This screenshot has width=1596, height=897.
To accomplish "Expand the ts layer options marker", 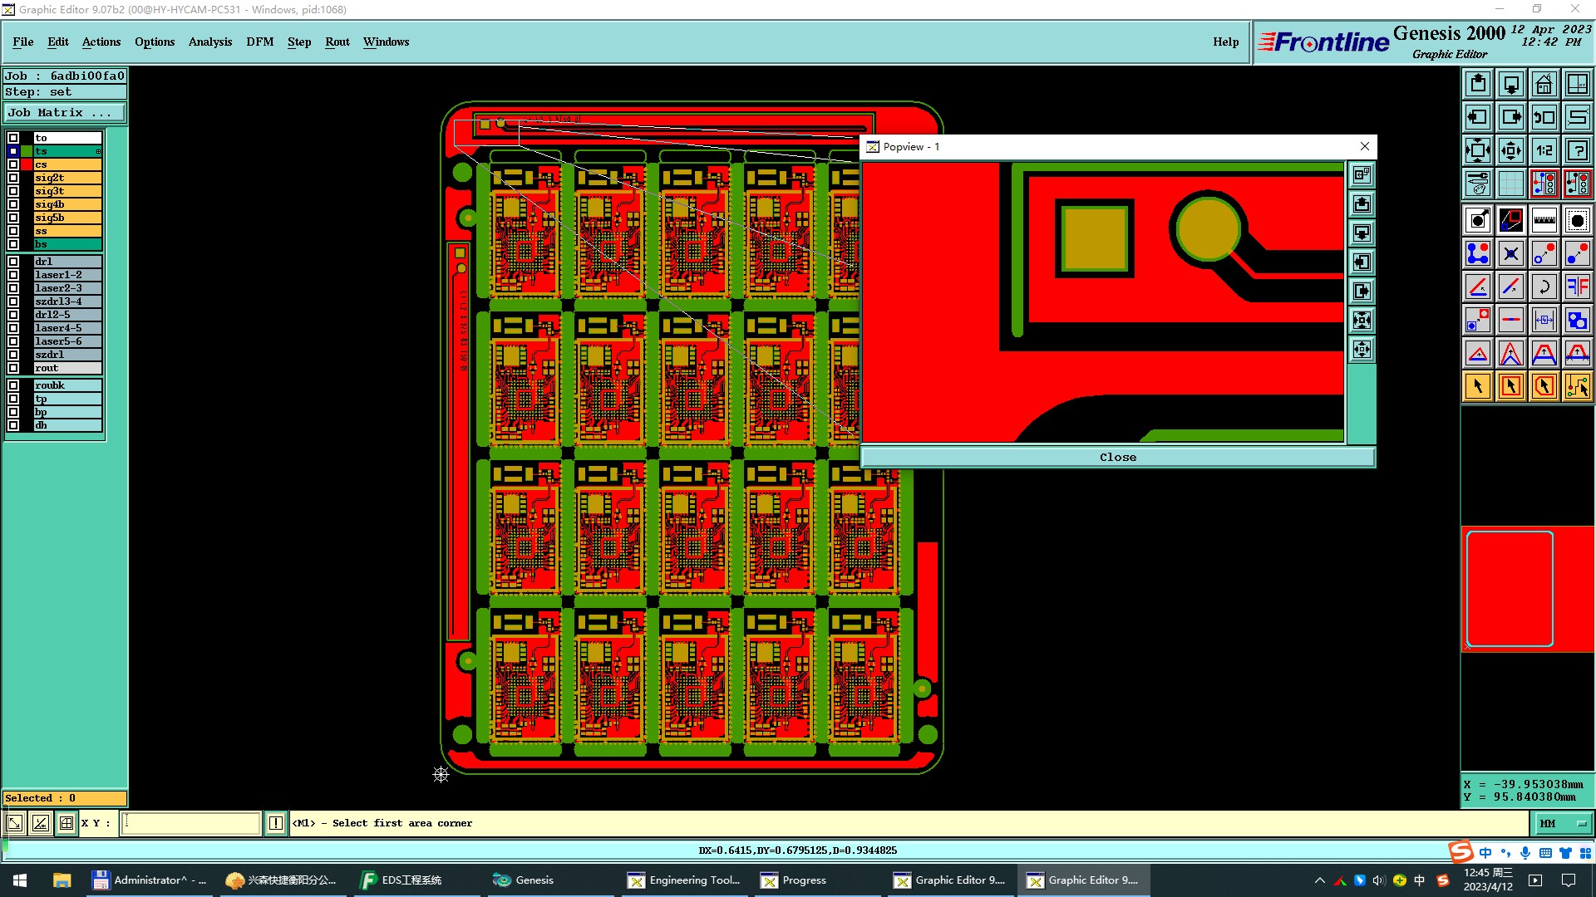I will [98, 151].
